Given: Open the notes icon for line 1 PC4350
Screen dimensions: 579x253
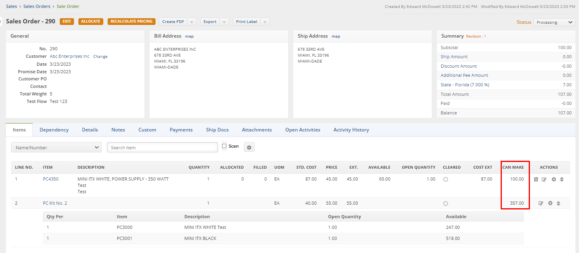Looking at the screenshot, I should click(x=536, y=179).
